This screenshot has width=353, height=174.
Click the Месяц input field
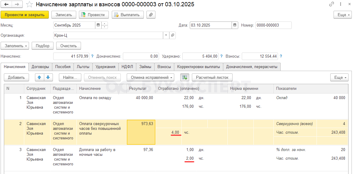point(74,25)
